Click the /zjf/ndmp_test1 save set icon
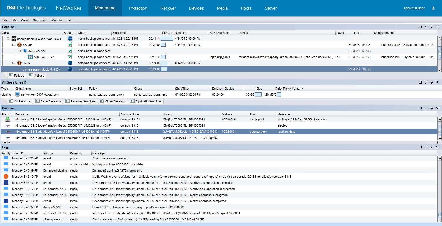 click(31, 57)
